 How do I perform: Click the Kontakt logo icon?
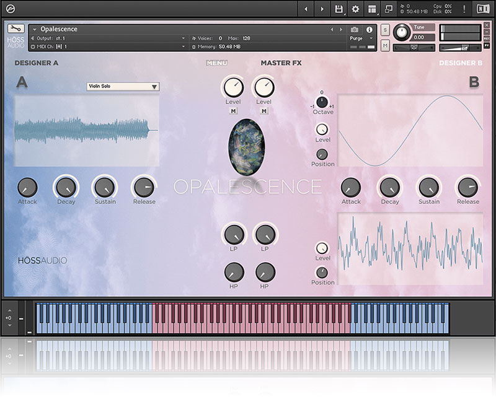click(11, 9)
